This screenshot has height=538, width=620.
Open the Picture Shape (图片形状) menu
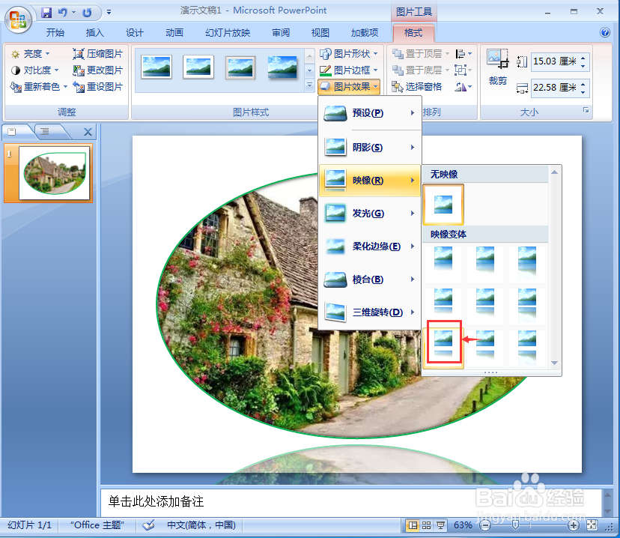[x=349, y=53]
